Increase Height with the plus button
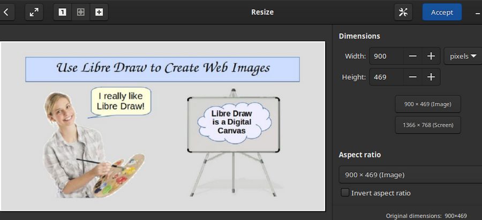 (431, 77)
